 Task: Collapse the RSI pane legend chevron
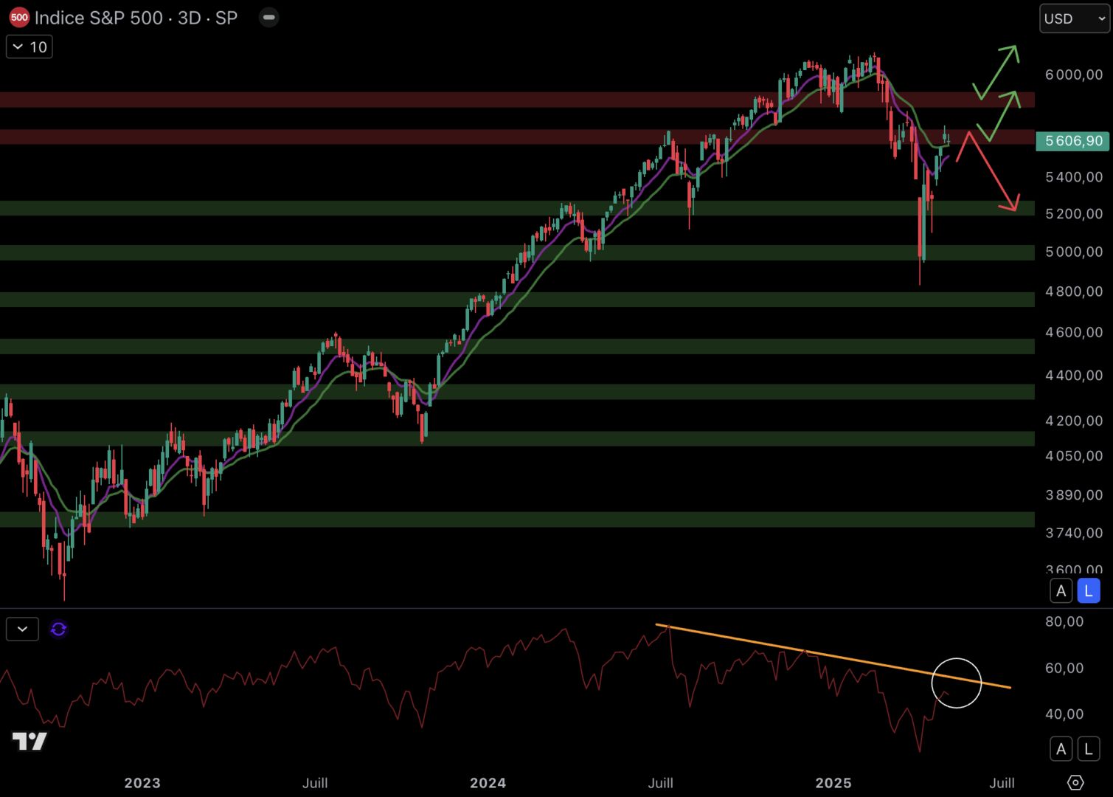(x=22, y=629)
